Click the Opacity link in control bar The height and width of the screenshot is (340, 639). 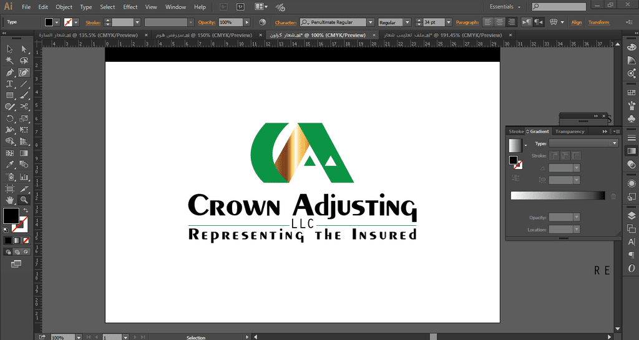pos(207,22)
